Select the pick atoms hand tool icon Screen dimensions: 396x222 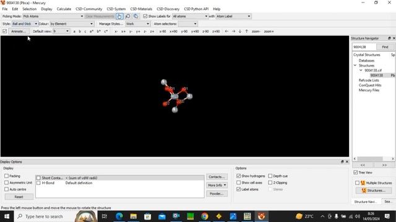[x=119, y=17]
